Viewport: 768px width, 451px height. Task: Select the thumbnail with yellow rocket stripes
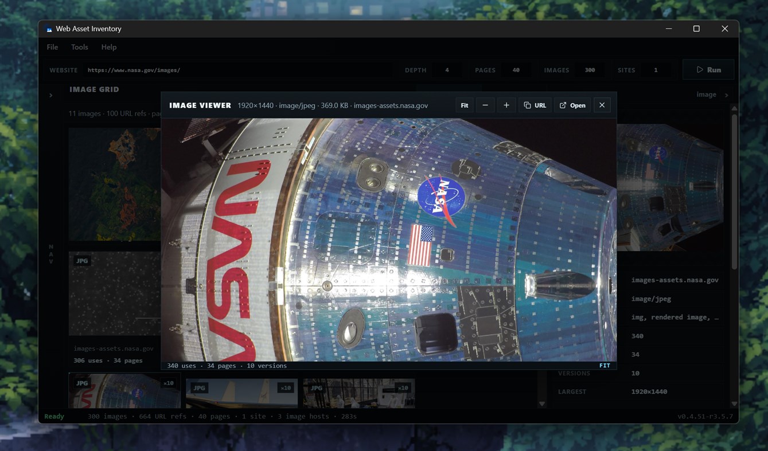(241, 393)
